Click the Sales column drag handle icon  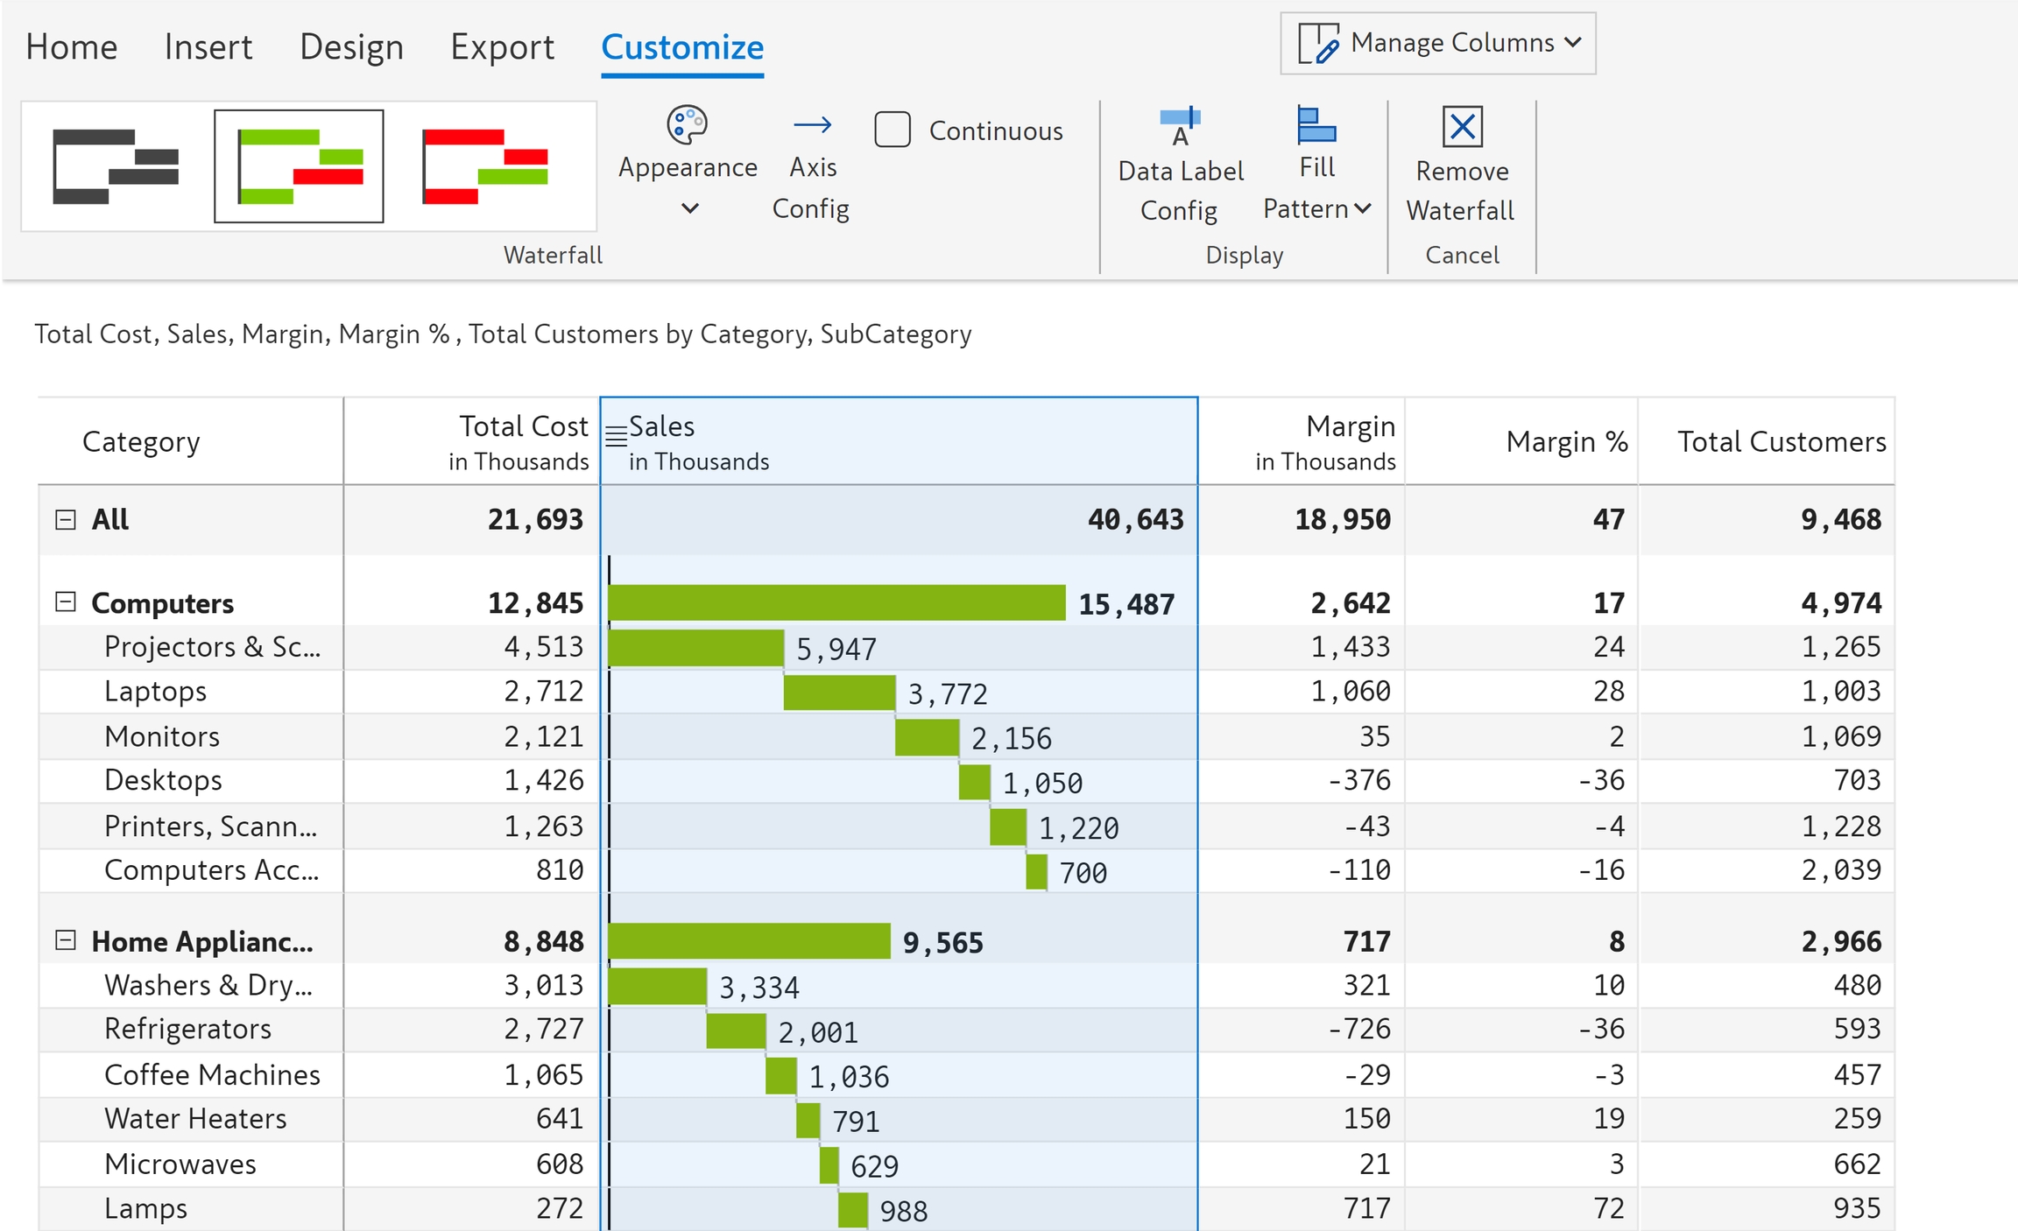pos(617,434)
